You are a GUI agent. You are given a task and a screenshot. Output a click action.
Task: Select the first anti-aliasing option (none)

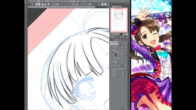[116, 54]
